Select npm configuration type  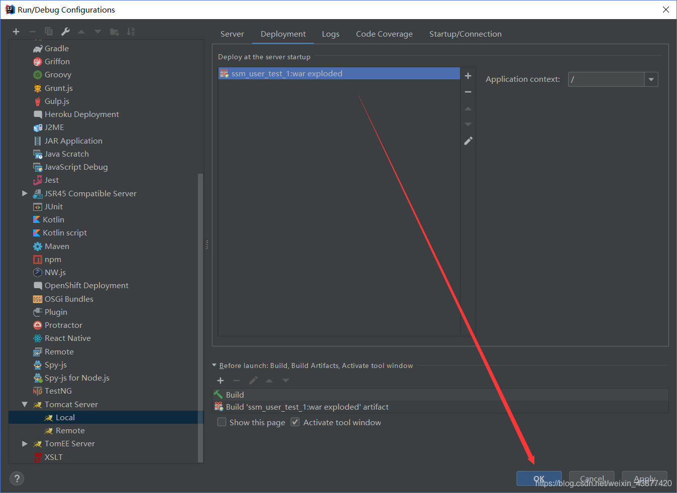53,260
